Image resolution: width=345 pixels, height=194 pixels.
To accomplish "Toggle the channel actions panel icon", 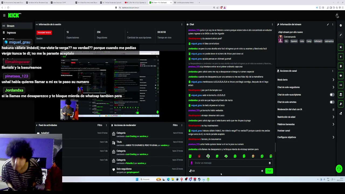I will pos(341,95).
